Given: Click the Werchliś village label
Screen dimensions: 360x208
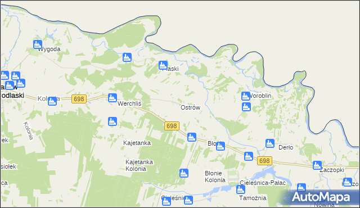Looking at the screenshot, I should pos(129,103).
